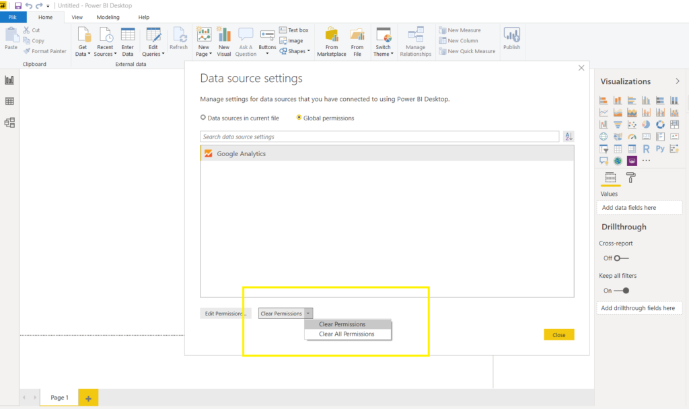689x409 pixels.
Task: Click the Edit Permissions button
Action: click(225, 313)
